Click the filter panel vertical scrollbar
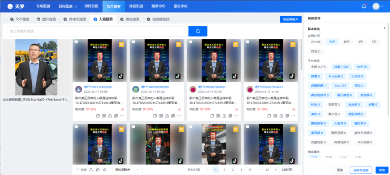This screenshot has width=390, height=175. 388,69
